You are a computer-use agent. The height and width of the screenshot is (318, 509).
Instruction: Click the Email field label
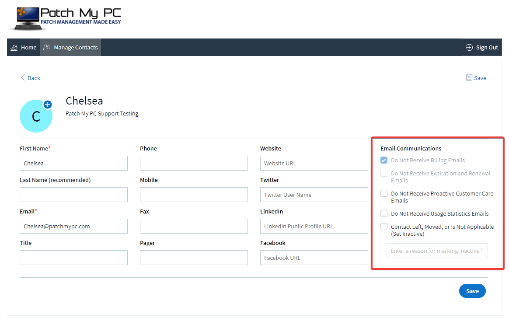tap(28, 211)
